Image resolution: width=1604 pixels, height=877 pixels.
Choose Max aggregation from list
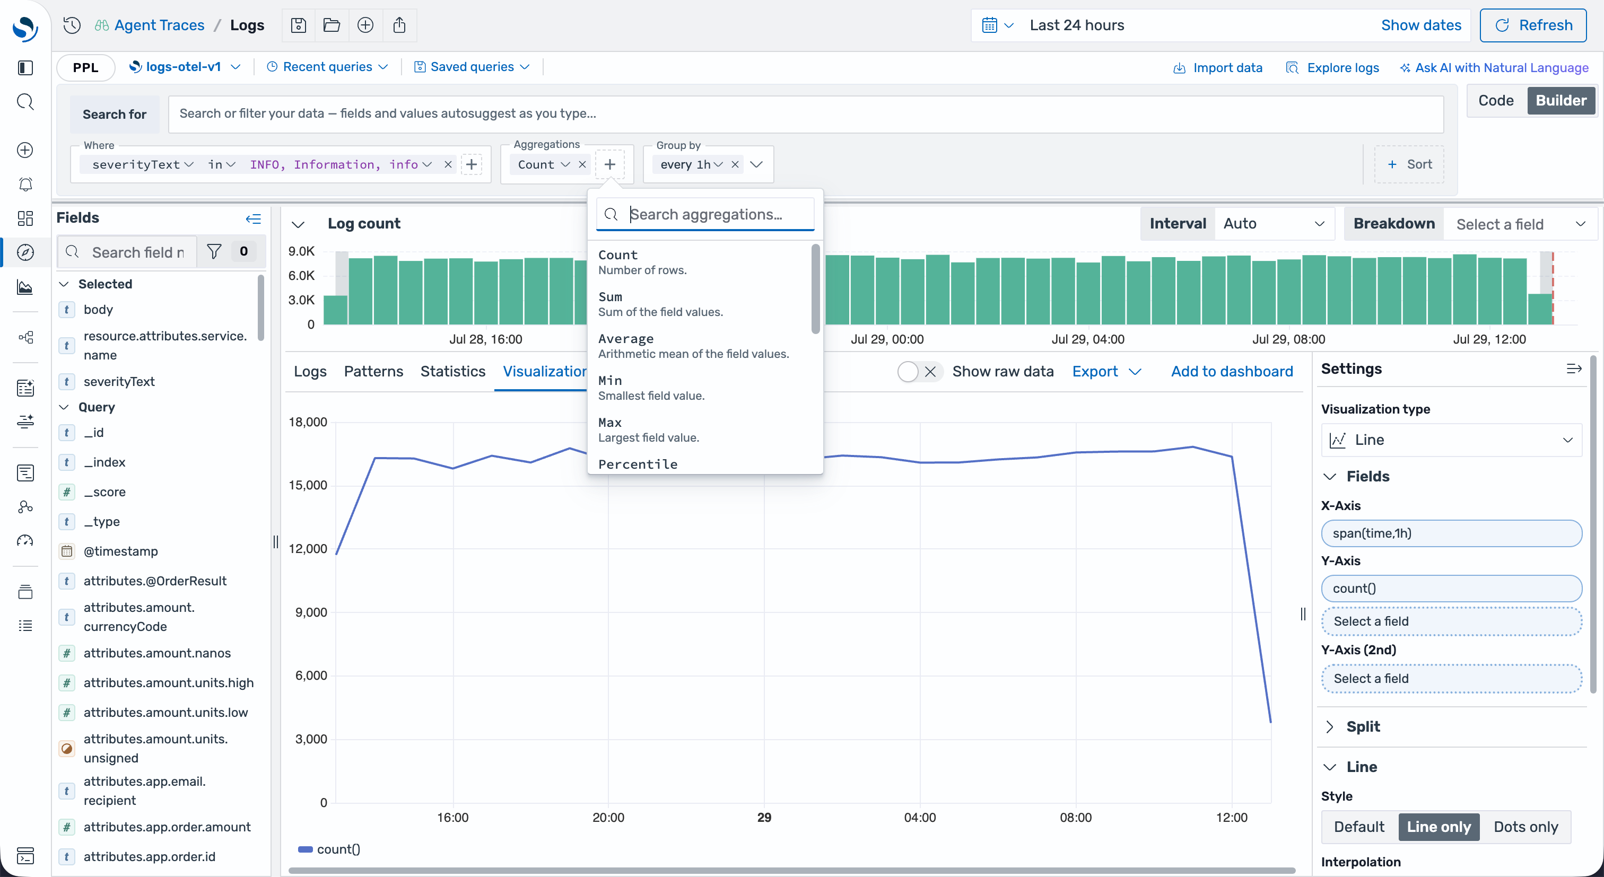[x=701, y=429]
